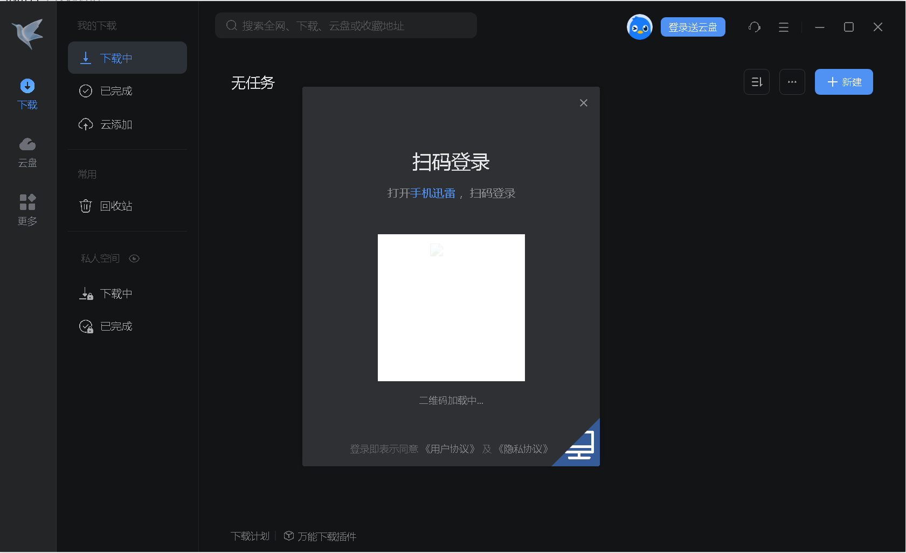The image size is (906, 553).
Task: Toggle visibility of 私人空间 with the eye icon
Action: tap(134, 258)
